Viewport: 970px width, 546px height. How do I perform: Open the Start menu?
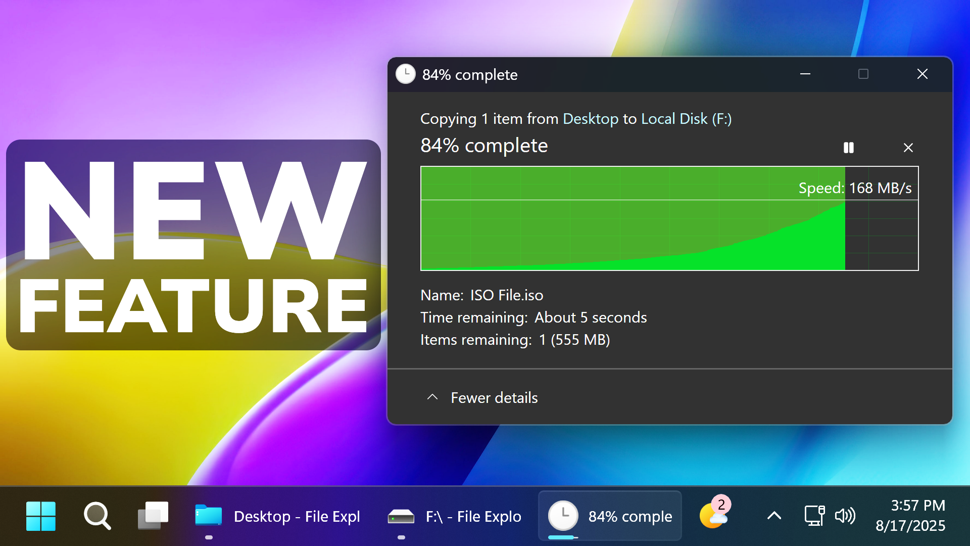click(x=40, y=516)
